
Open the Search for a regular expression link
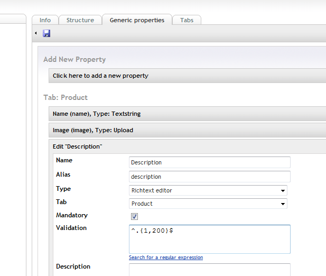point(166,257)
